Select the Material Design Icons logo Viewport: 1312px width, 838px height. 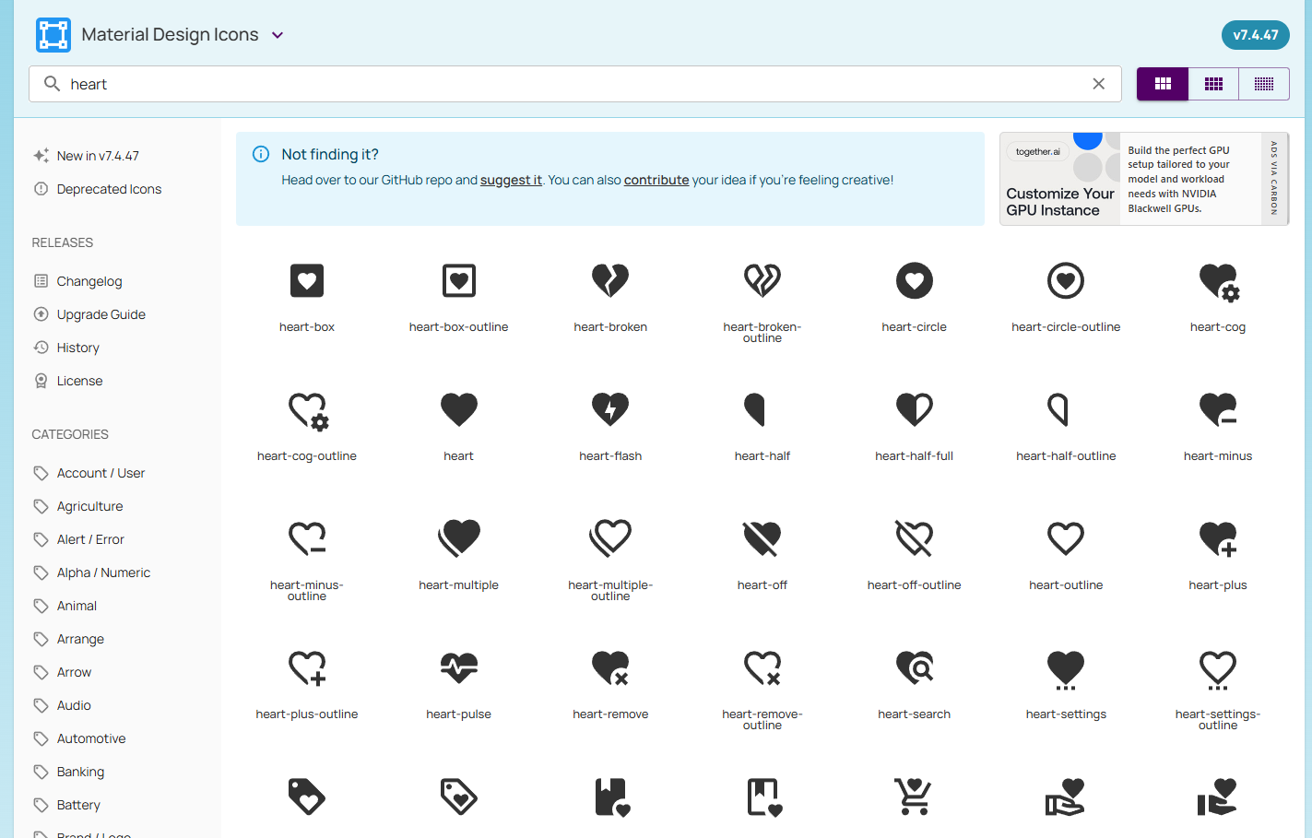click(x=53, y=34)
